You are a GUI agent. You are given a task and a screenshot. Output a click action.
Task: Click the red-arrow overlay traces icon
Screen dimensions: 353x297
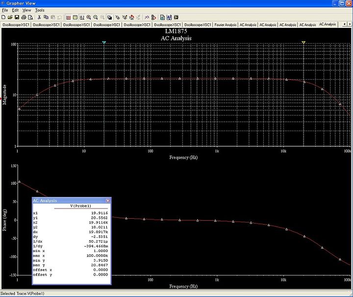(x=131, y=17)
